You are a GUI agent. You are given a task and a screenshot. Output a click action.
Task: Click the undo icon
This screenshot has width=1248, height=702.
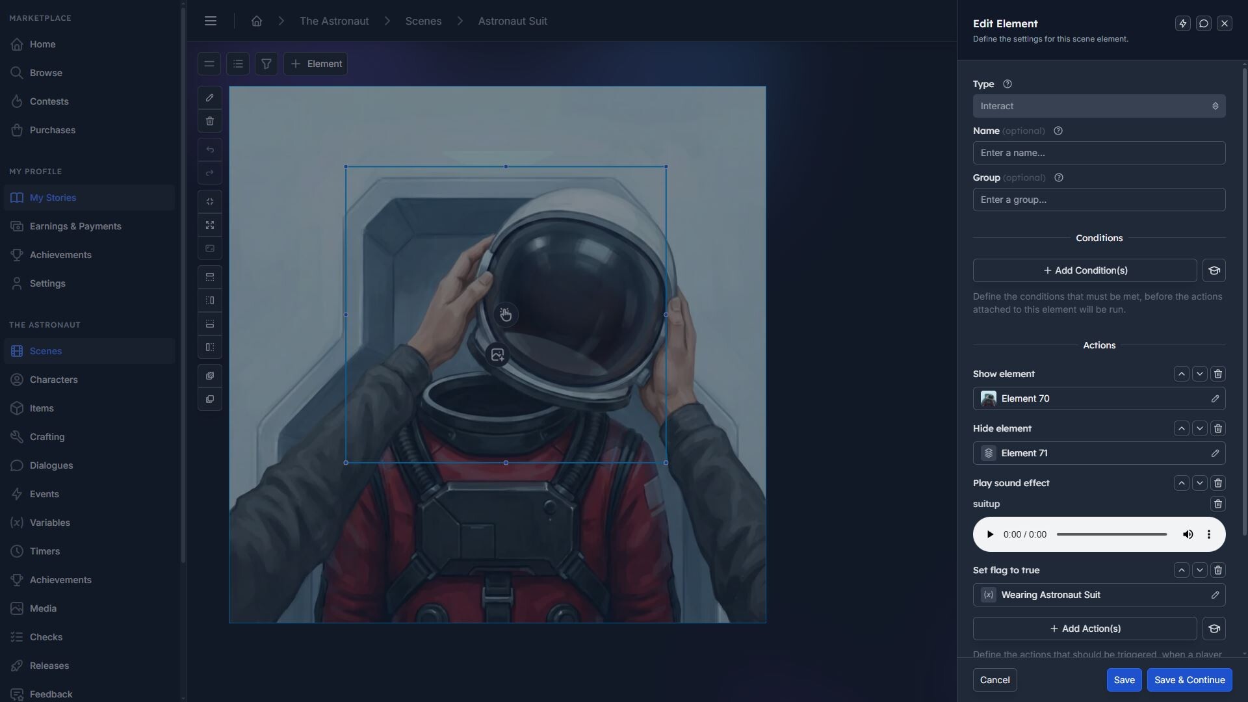(x=209, y=149)
